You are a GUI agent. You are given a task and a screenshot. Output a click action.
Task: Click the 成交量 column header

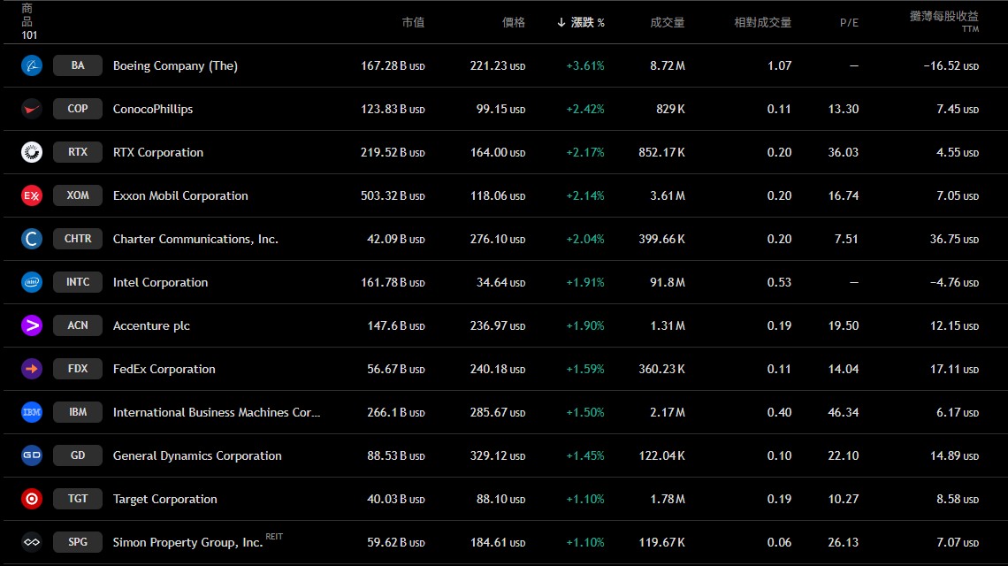coord(667,22)
